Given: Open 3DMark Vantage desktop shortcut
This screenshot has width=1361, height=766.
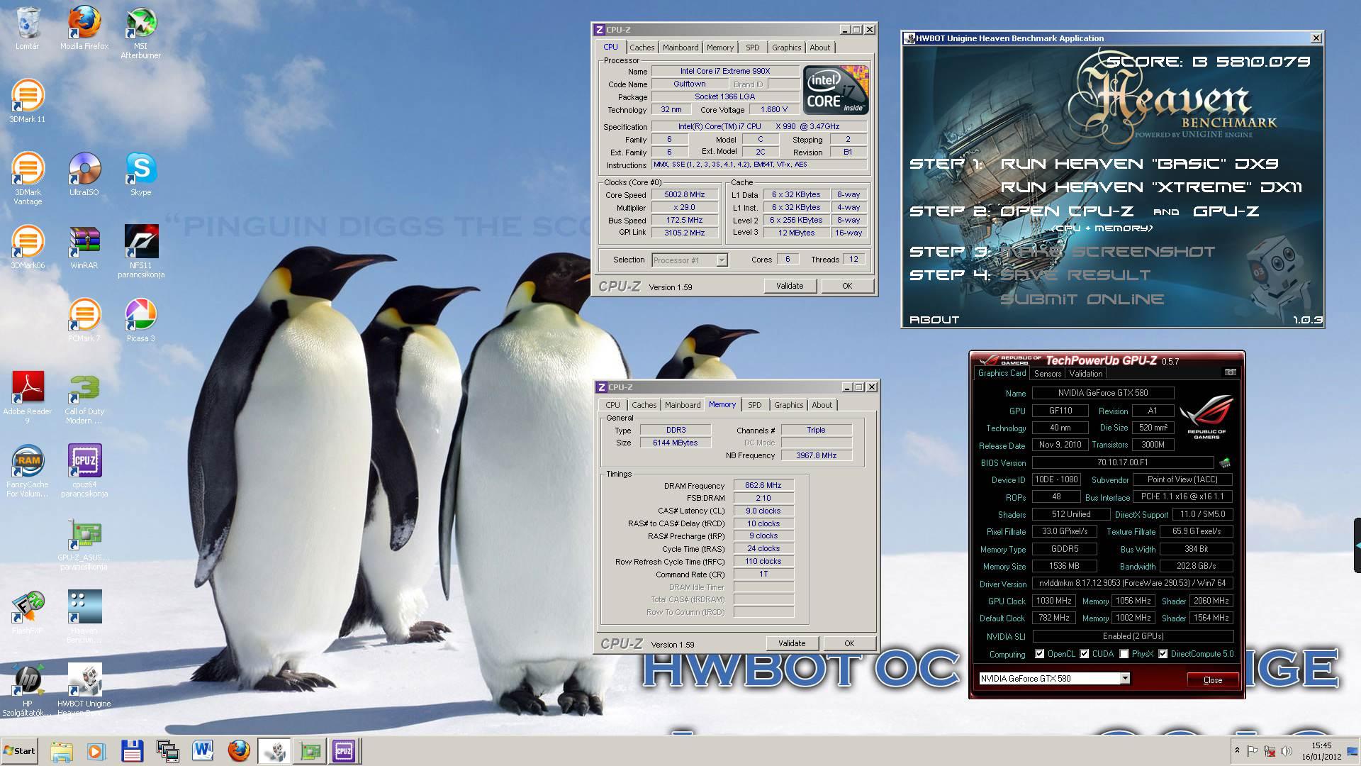Looking at the screenshot, I should (28, 179).
